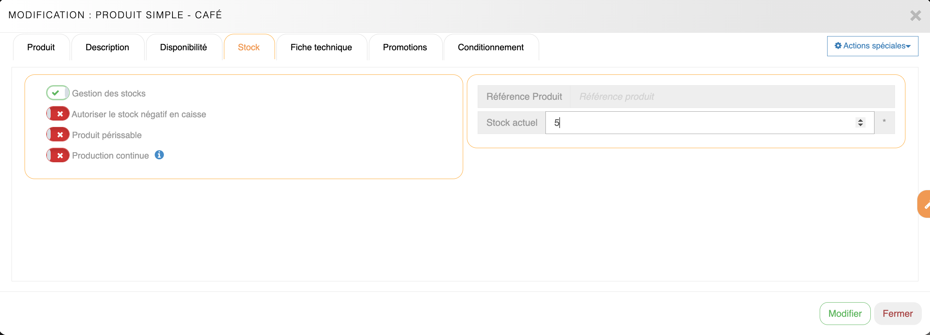Go to the Disponibilité tab
The height and width of the screenshot is (335, 930).
click(183, 48)
